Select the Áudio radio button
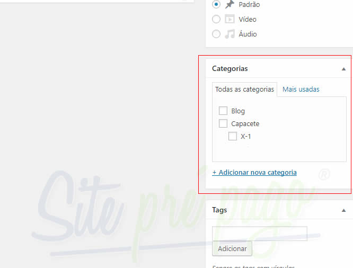The height and width of the screenshot is (268, 353). (216, 34)
